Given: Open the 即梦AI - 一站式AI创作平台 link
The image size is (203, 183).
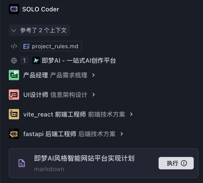Looking at the screenshot, I should (x=79, y=61).
